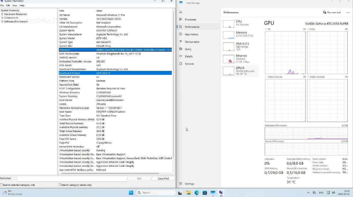Click the ENG language indicator
The height and width of the screenshot is (197, 353).
tap(321, 193)
